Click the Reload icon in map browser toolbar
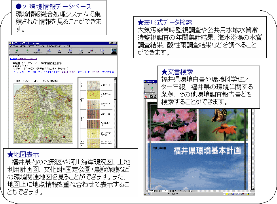The image size is (277, 204). click(38, 51)
